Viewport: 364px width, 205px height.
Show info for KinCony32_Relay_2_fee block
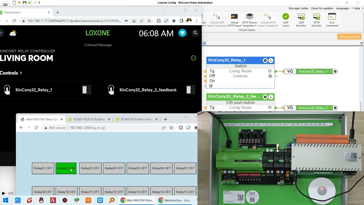coord(271,97)
